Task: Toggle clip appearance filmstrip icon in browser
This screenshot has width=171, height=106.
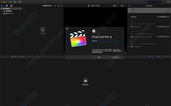Action: (x=55, y=6)
